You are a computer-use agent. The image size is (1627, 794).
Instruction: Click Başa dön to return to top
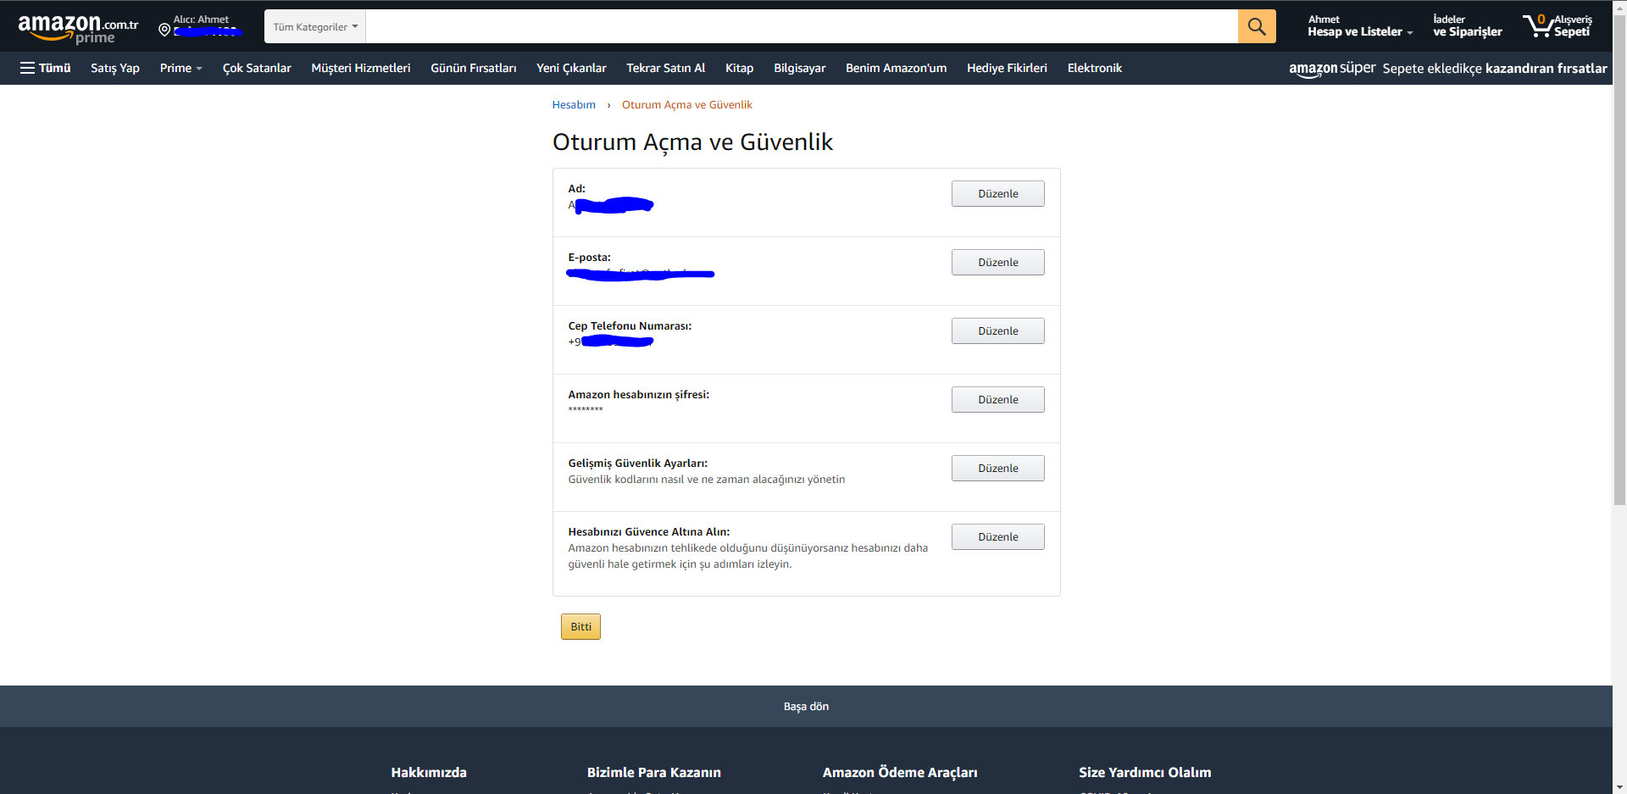(806, 707)
